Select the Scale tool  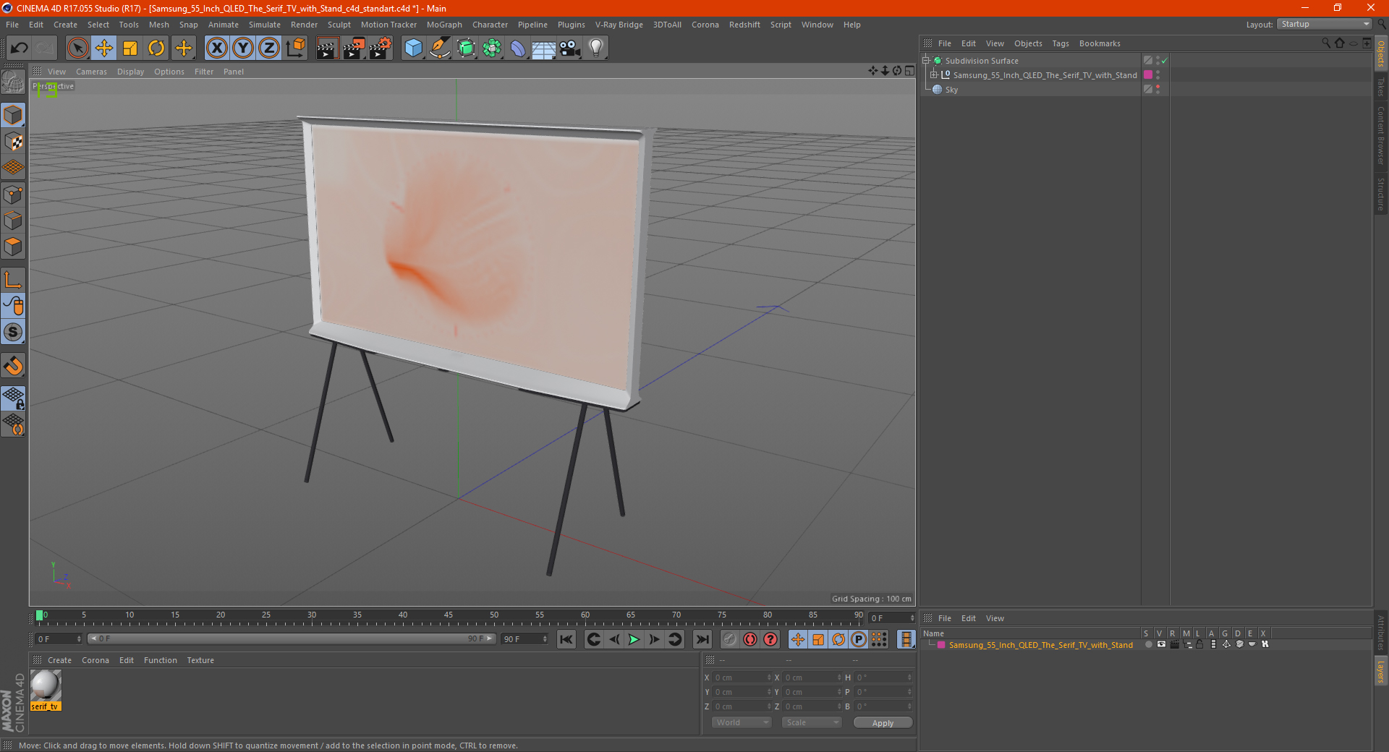[130, 48]
